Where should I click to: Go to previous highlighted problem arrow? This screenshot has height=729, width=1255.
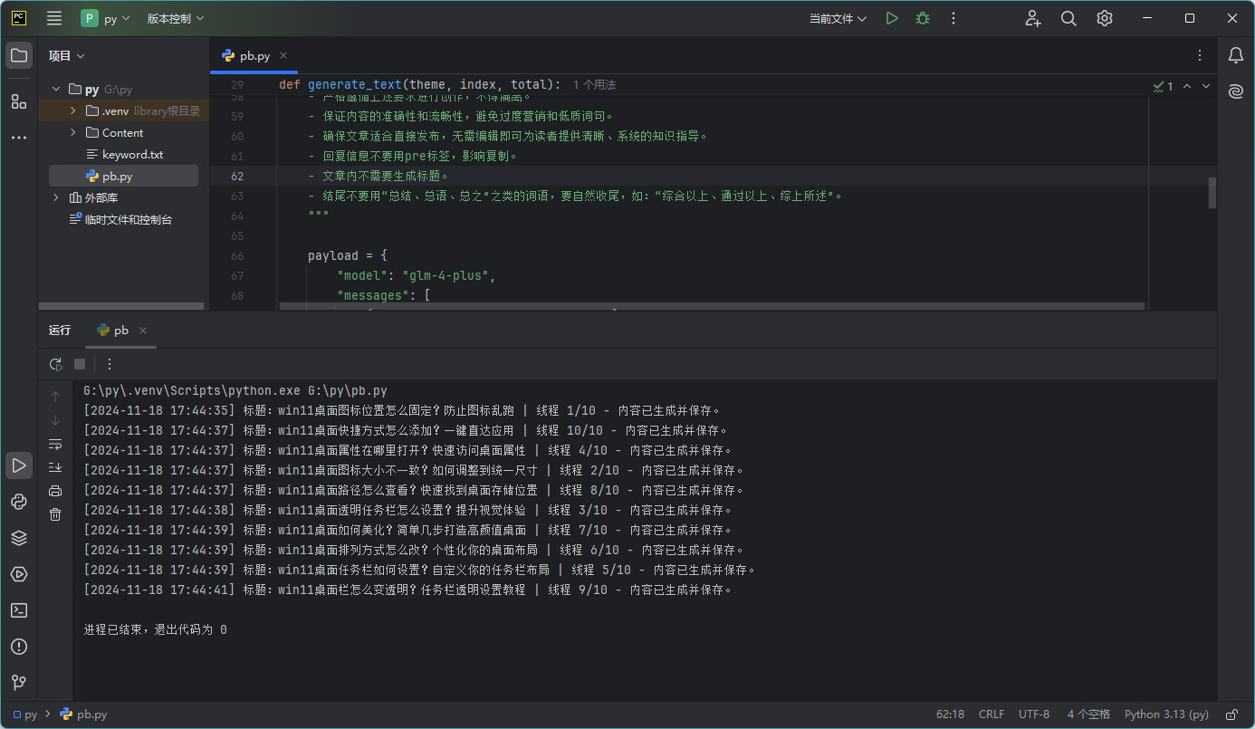[1187, 86]
